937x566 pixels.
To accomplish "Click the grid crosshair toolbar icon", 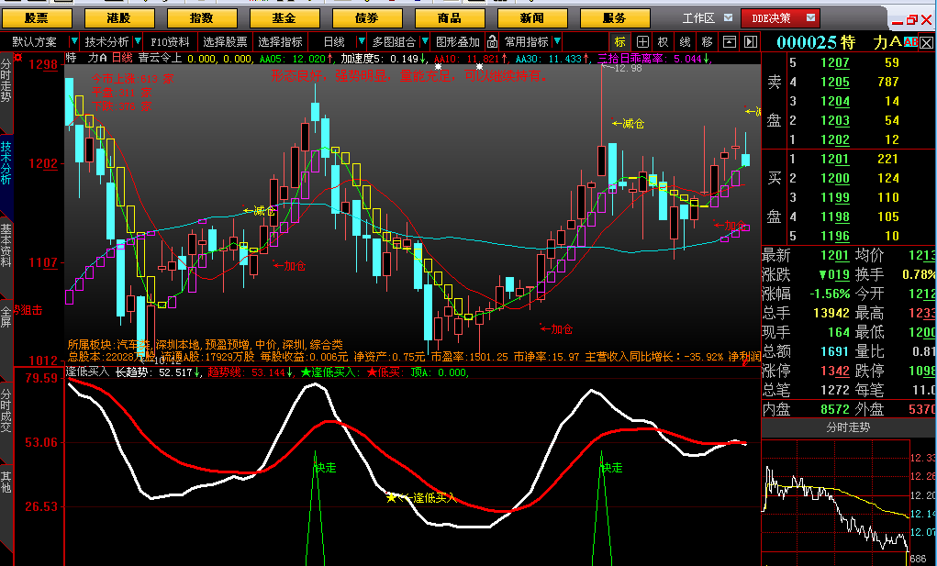I will [x=642, y=42].
